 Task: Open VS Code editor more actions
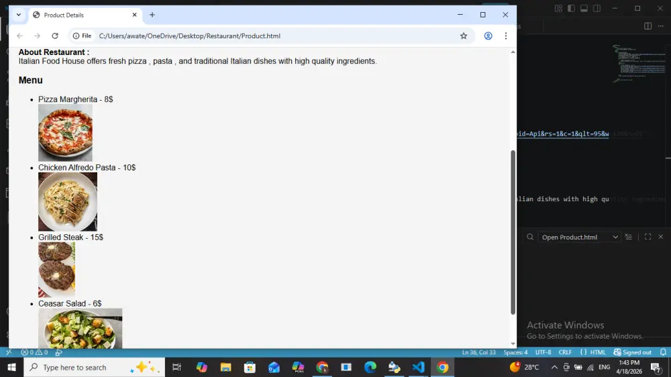tap(661, 26)
